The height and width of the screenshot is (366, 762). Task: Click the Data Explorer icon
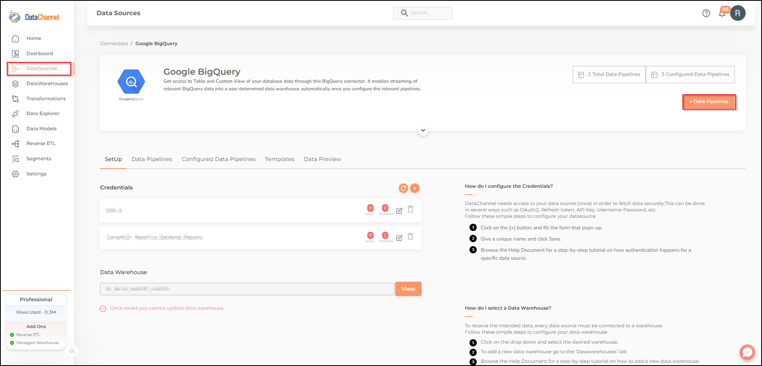15,114
